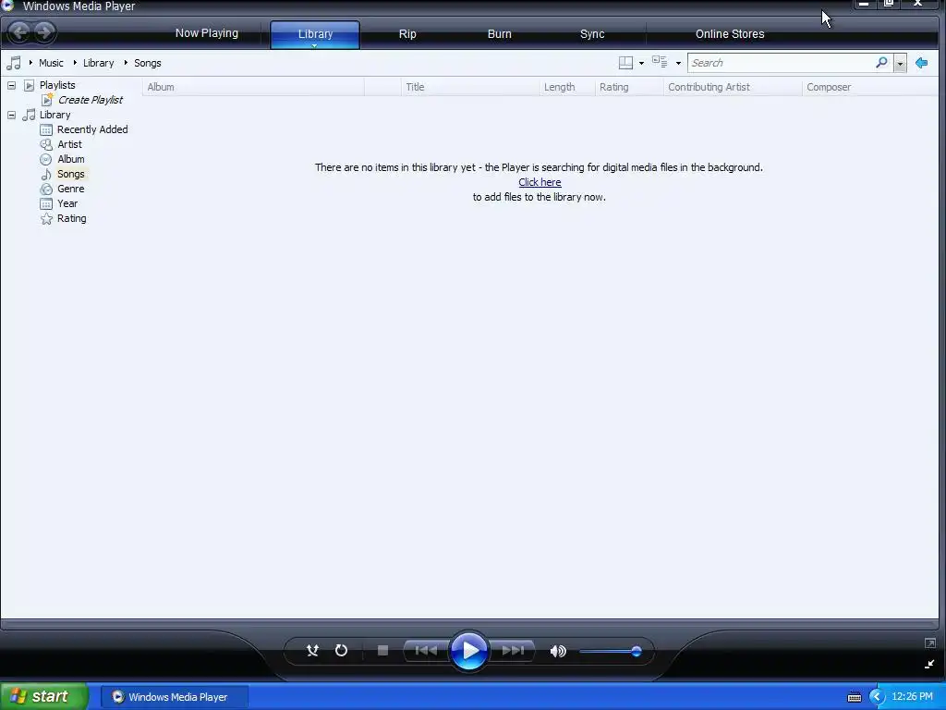Sort by the Composer column header

(870, 87)
